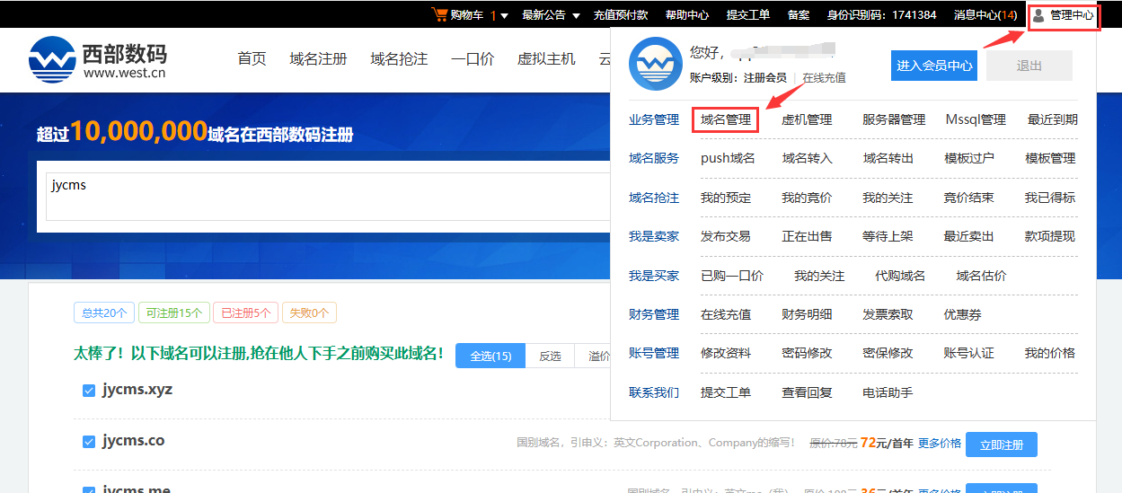Open 发布交易 link
Viewport: 1122px width, 493px height.
[726, 236]
